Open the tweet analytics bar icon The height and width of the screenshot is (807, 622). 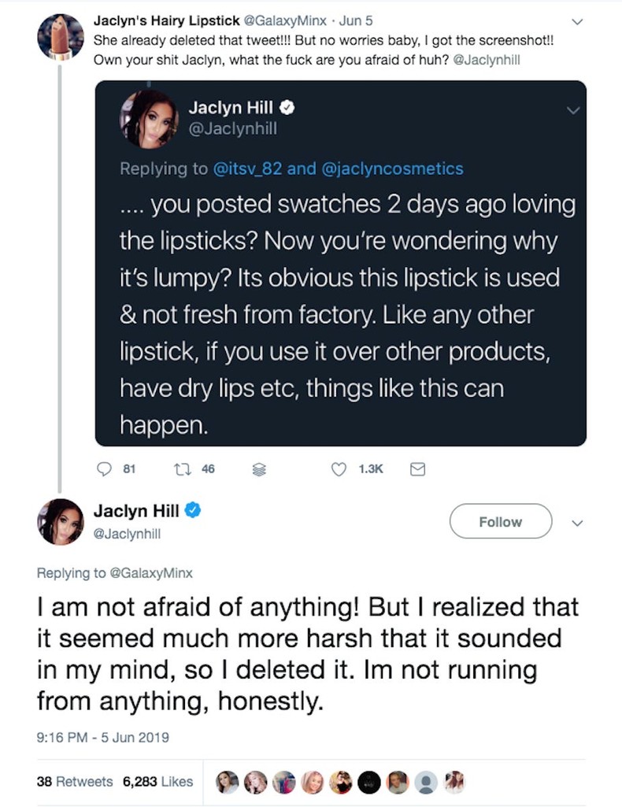(258, 468)
